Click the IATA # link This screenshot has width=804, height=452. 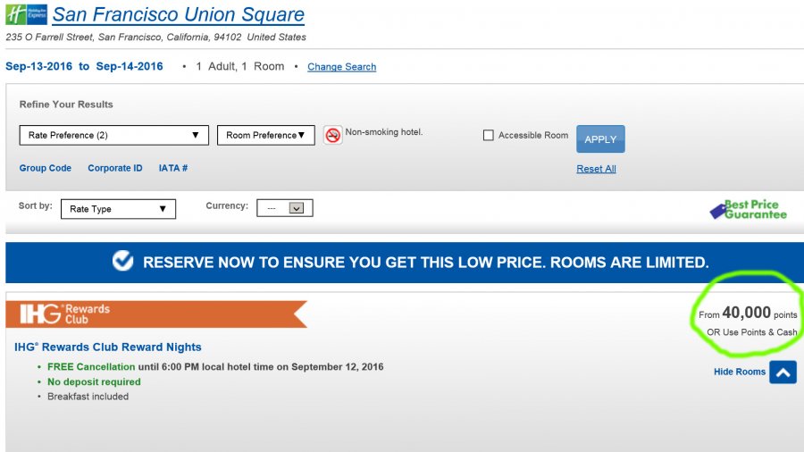pos(173,168)
